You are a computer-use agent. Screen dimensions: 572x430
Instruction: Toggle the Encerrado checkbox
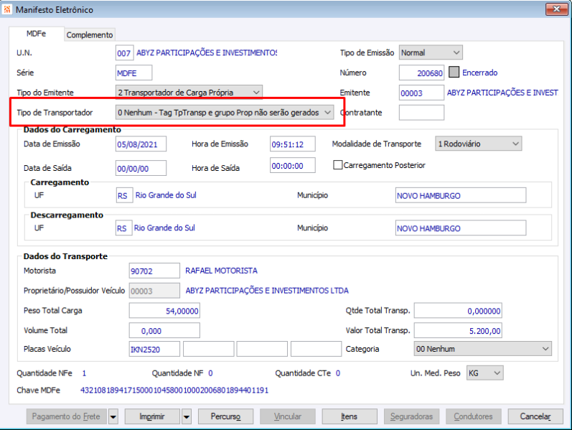[x=454, y=72]
